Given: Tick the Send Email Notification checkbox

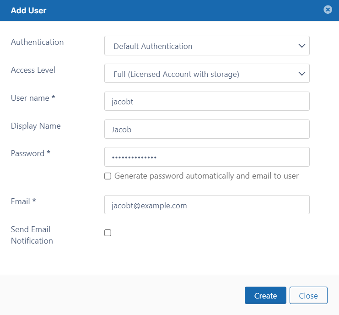Looking at the screenshot, I should point(108,233).
